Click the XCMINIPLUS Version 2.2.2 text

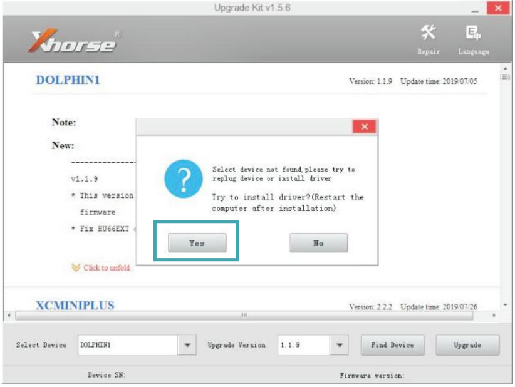(370, 307)
